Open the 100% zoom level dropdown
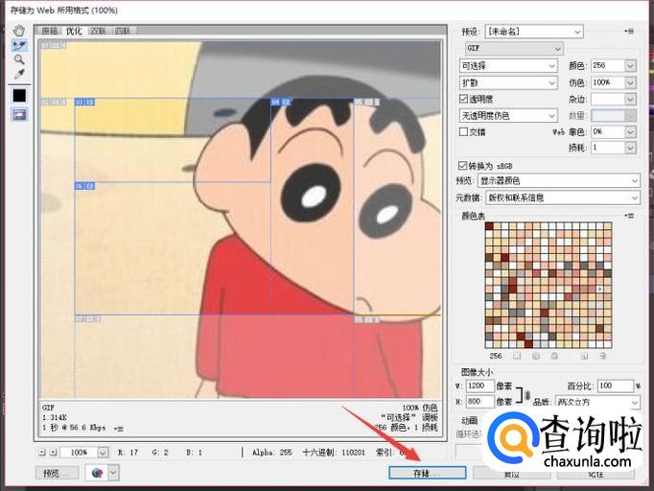654x491 pixels. point(103,453)
